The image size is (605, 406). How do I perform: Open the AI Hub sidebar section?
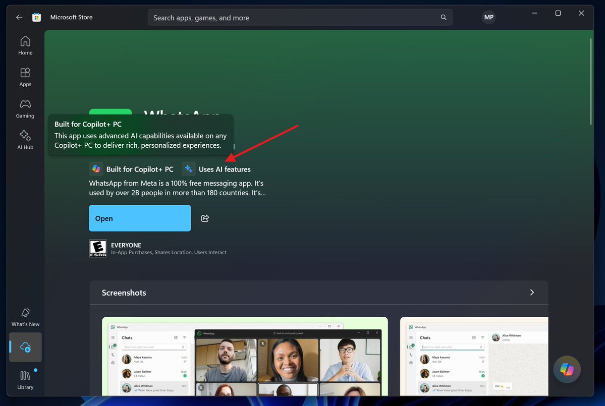(25, 140)
